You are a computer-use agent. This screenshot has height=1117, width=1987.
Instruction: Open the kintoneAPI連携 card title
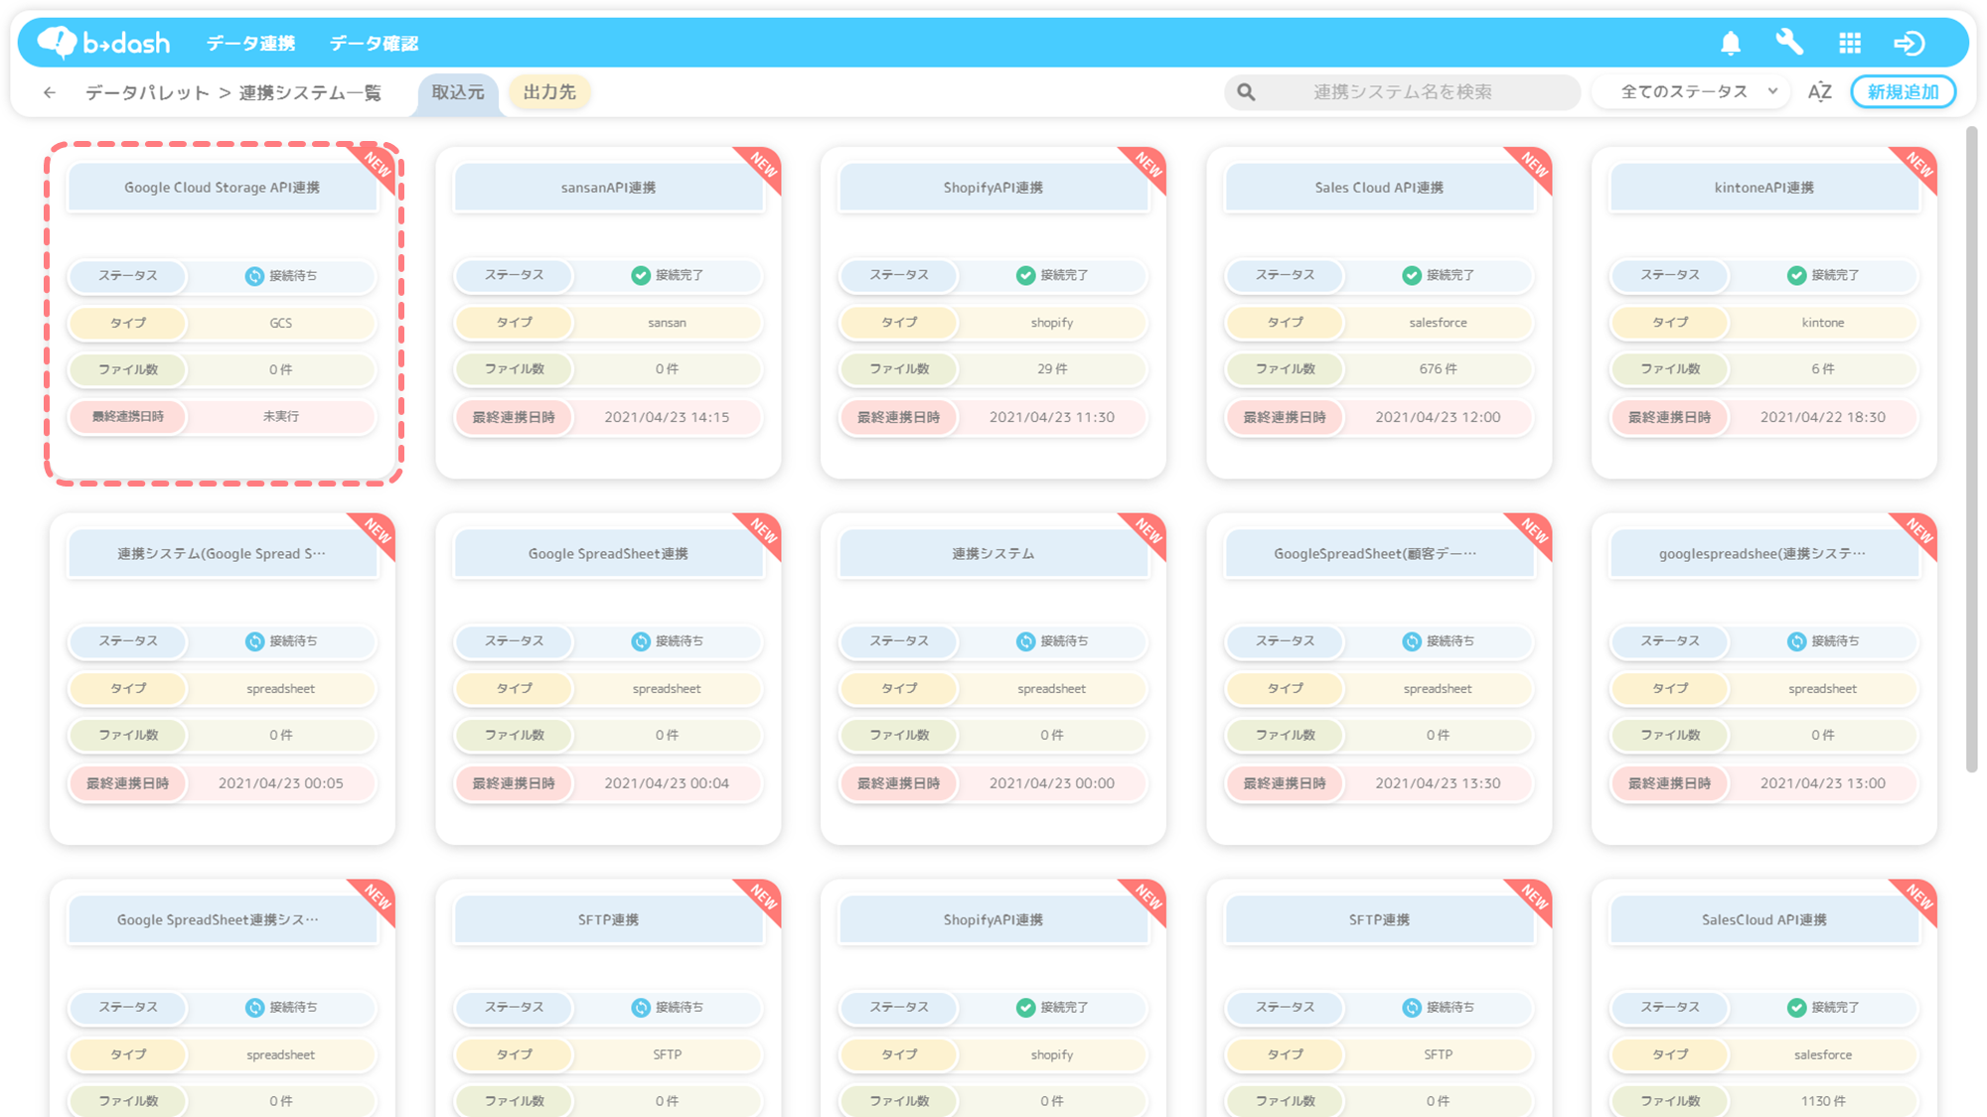1764,188
